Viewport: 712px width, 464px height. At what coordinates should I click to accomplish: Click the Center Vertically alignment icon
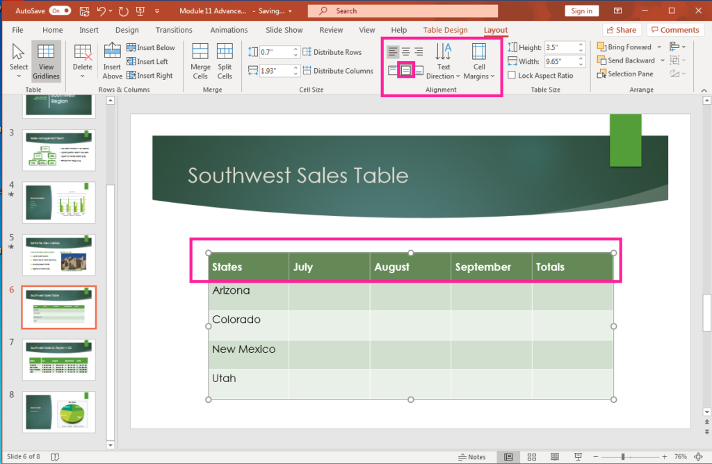click(405, 70)
